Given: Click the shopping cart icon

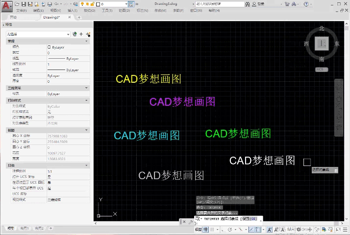Looking at the screenshot, I should pos(287,4).
